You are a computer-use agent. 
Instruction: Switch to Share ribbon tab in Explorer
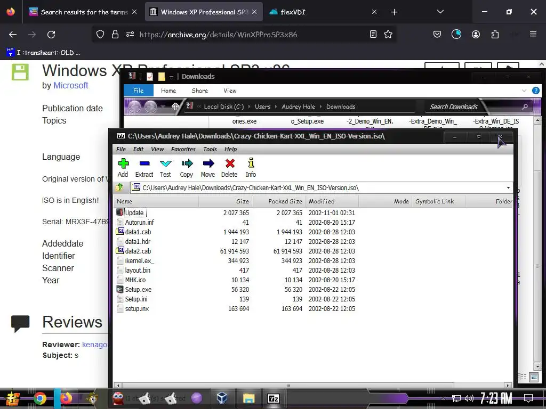click(200, 91)
